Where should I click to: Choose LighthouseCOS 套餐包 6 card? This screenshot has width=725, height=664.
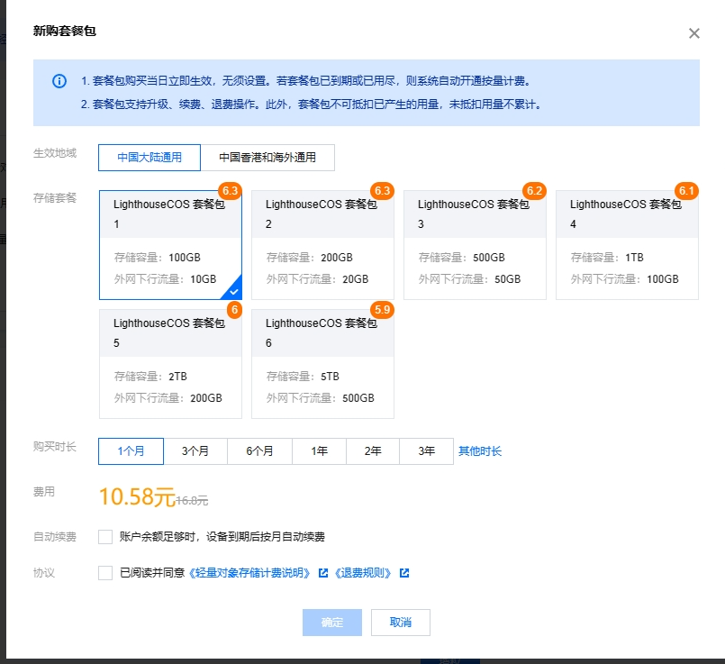322,363
